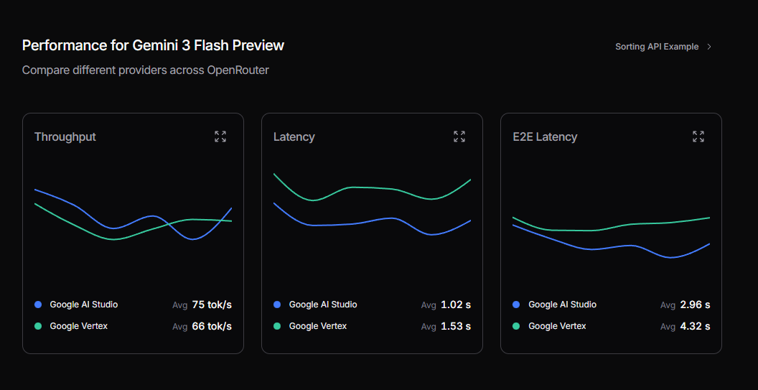758x390 pixels.
Task: Select Google AI Studio in E2E Latency legend
Action: pos(562,305)
